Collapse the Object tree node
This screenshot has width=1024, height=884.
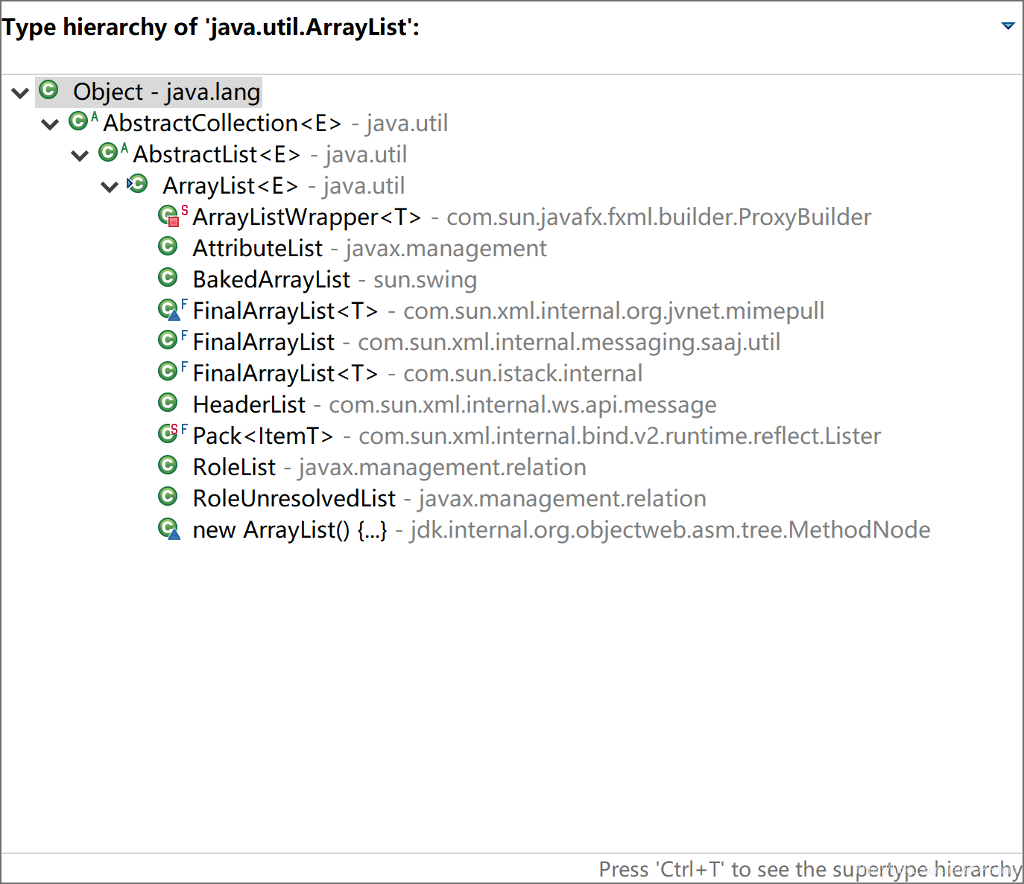click(x=19, y=92)
